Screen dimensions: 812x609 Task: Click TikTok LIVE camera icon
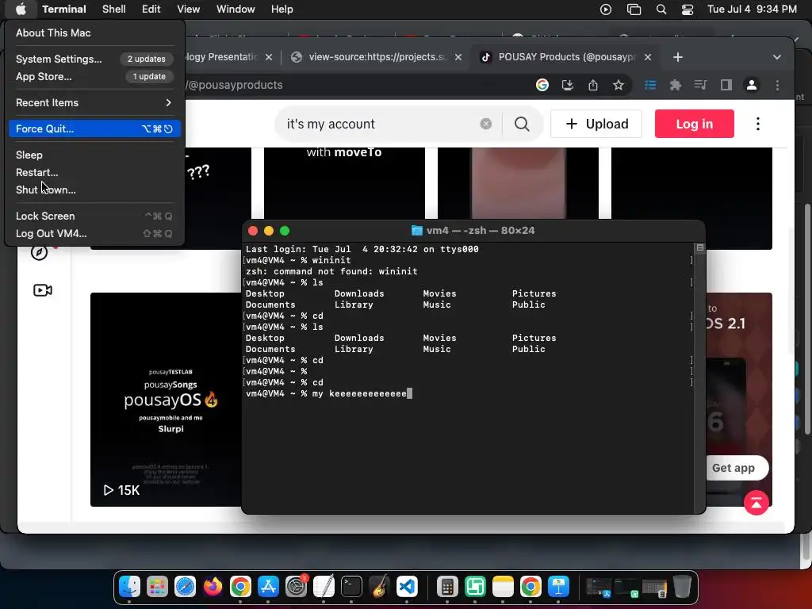(43, 290)
